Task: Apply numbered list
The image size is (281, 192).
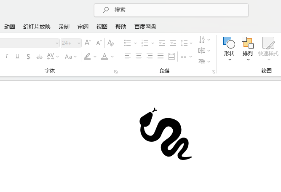Action: coord(145,43)
